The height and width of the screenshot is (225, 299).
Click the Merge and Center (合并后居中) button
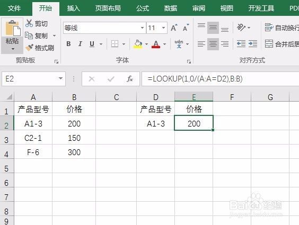[x=282, y=44]
